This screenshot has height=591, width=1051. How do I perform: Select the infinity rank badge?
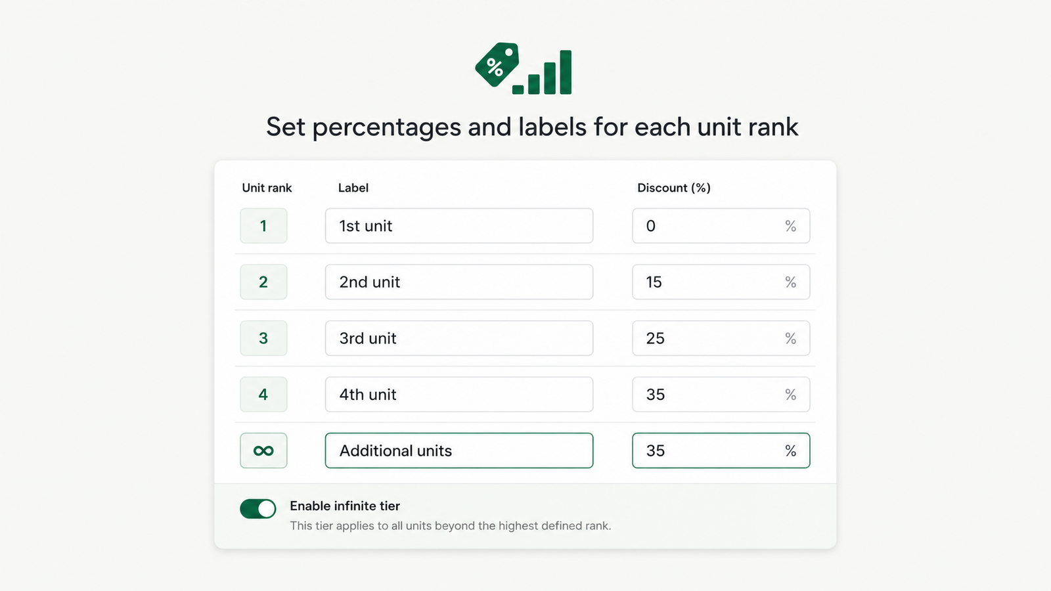[263, 450]
